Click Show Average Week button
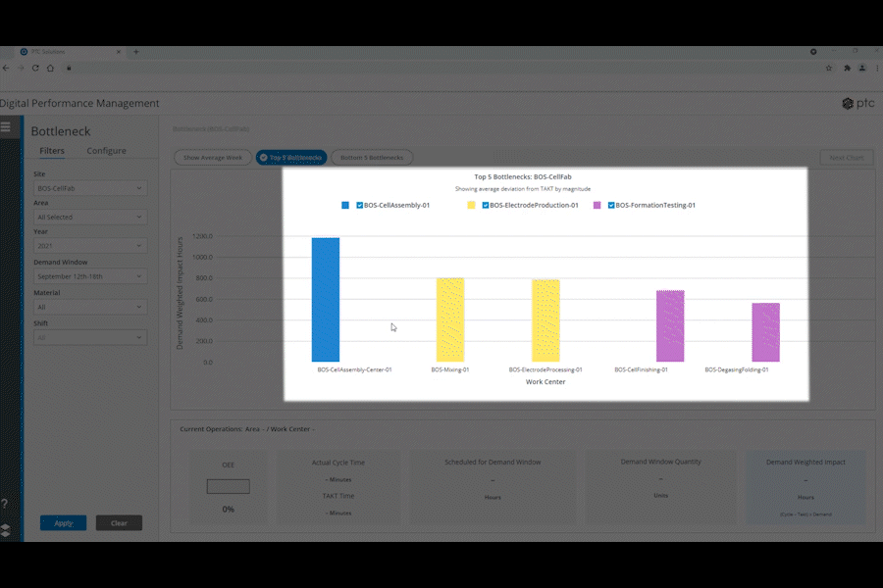The width and height of the screenshot is (883, 588). click(213, 158)
